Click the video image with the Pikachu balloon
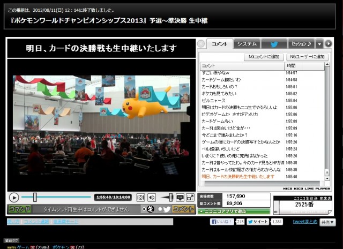 tap(101, 125)
